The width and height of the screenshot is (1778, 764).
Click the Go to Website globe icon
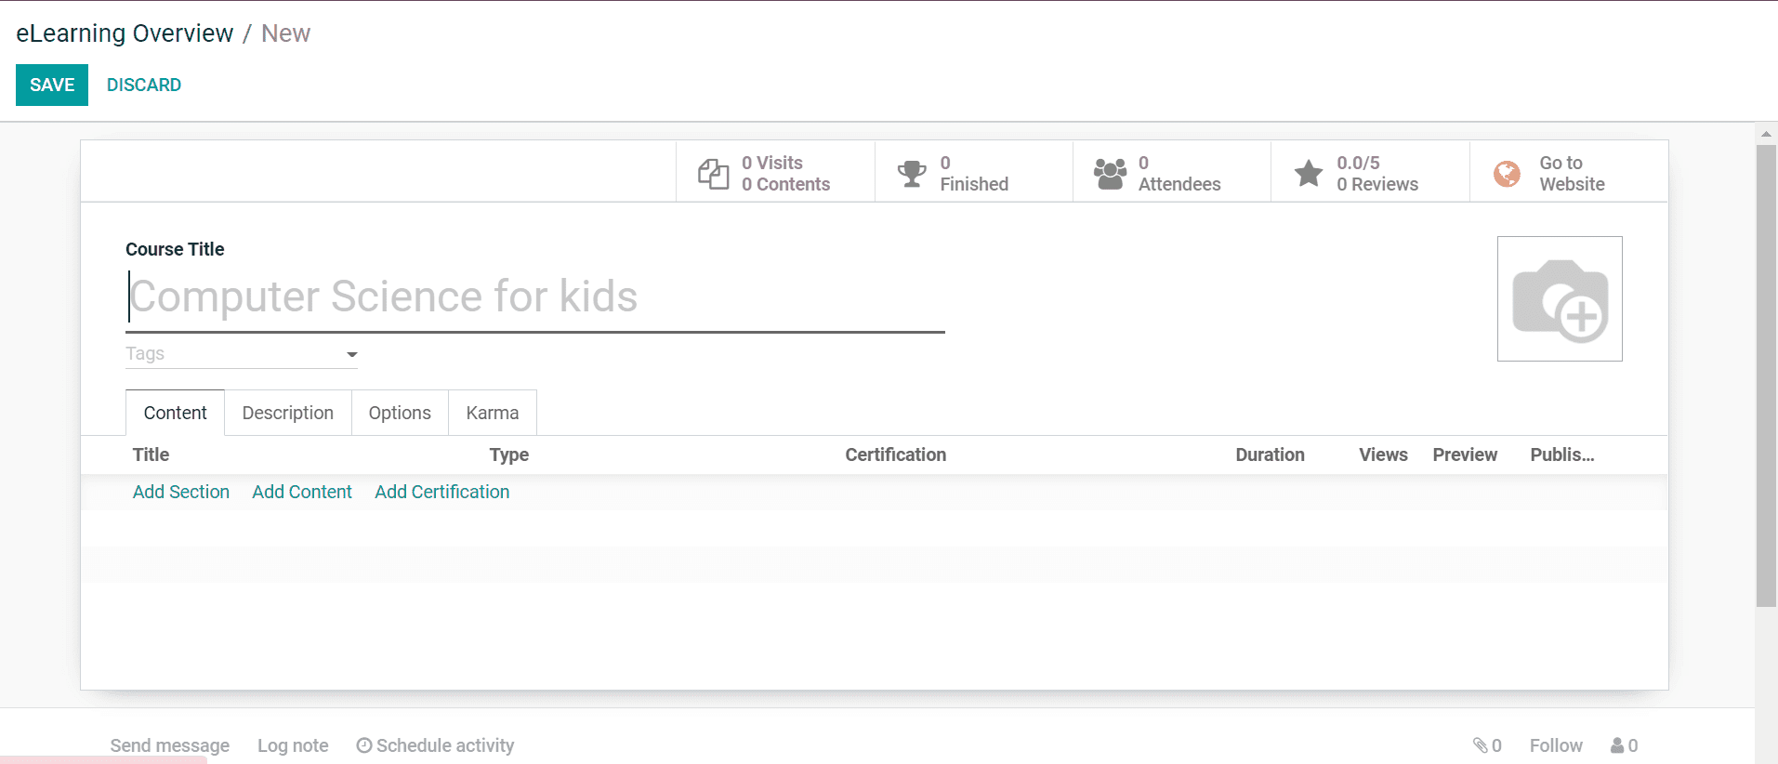tap(1507, 174)
